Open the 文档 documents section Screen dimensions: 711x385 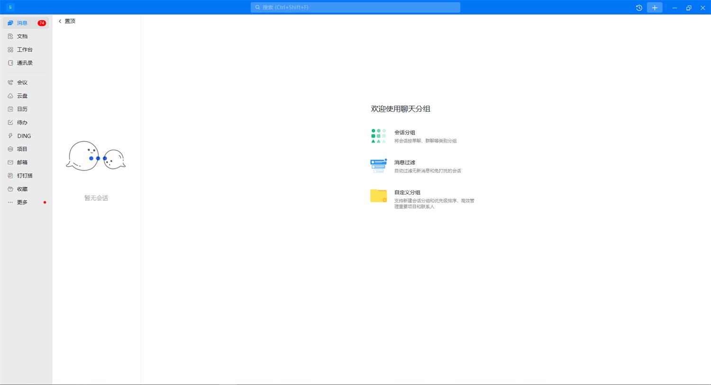22,36
